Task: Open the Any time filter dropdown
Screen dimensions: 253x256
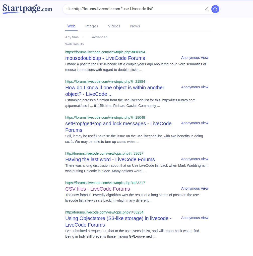Action: click(x=75, y=37)
